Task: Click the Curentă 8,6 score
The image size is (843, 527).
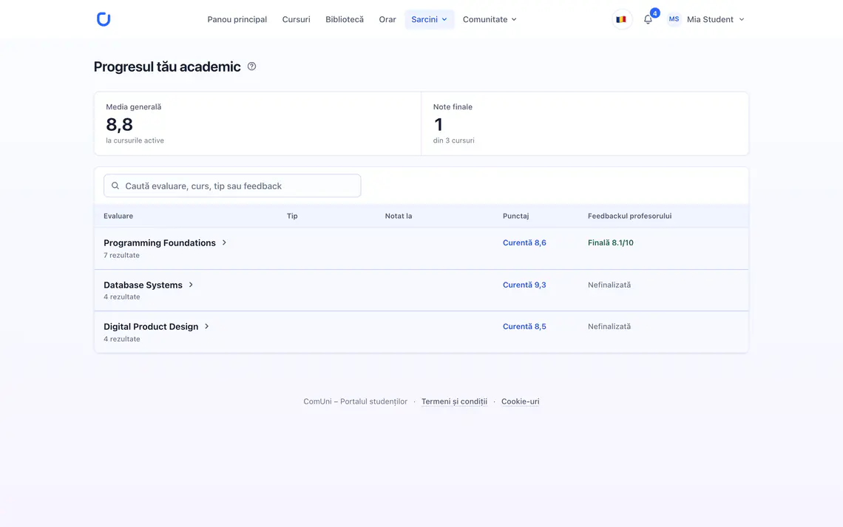Action: click(524, 243)
